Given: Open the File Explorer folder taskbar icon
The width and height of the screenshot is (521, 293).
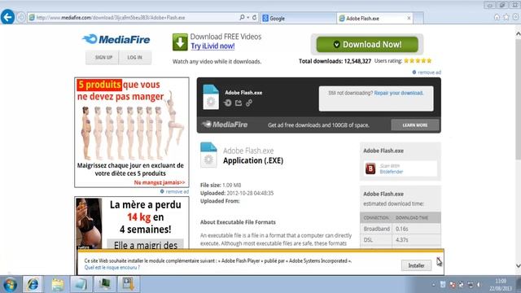Looking at the screenshot, I should [58, 284].
